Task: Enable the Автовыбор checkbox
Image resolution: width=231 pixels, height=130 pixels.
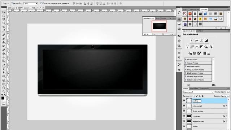Action: coord(12,3)
